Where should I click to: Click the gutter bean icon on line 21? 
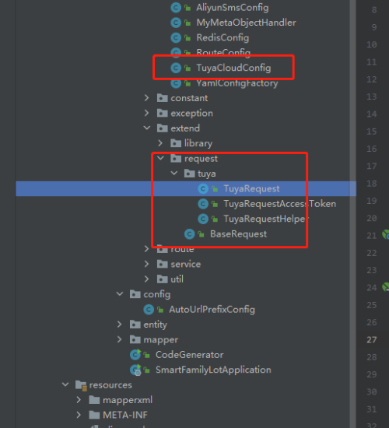tap(385, 235)
